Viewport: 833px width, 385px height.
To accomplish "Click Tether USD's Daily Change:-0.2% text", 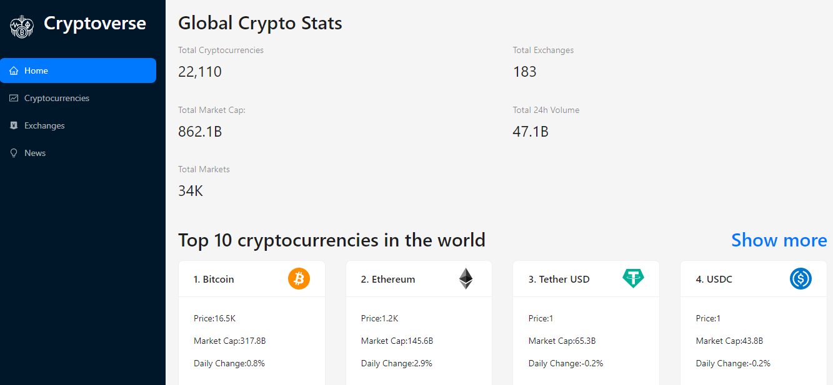I will [x=566, y=363].
